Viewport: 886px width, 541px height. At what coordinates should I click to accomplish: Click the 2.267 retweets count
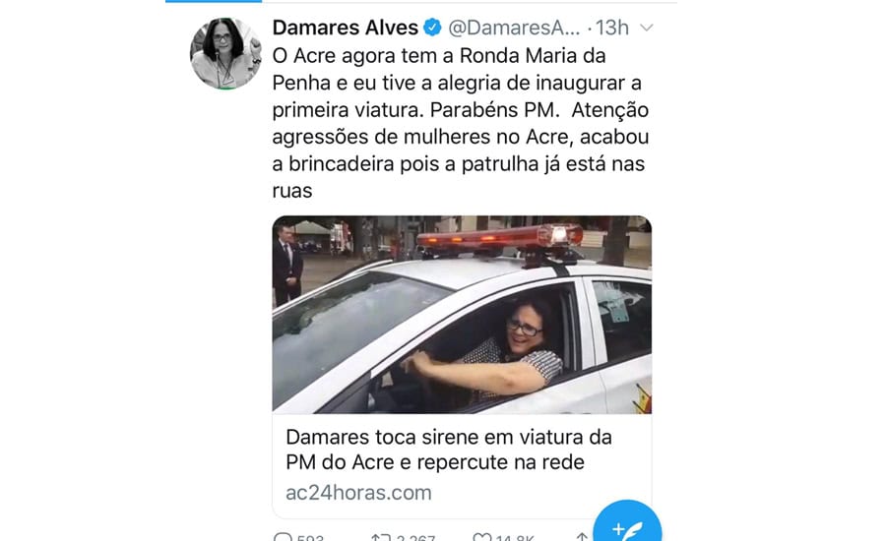415,538
